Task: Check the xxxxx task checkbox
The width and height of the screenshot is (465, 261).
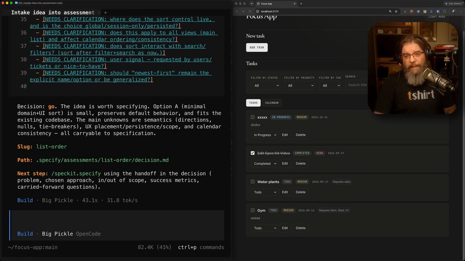Action: point(252,117)
